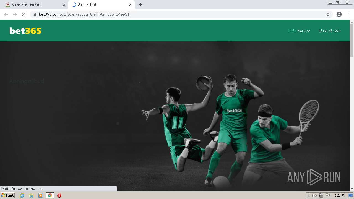The image size is (354, 199).
Task: Go back to the previous page
Action: 6,14
